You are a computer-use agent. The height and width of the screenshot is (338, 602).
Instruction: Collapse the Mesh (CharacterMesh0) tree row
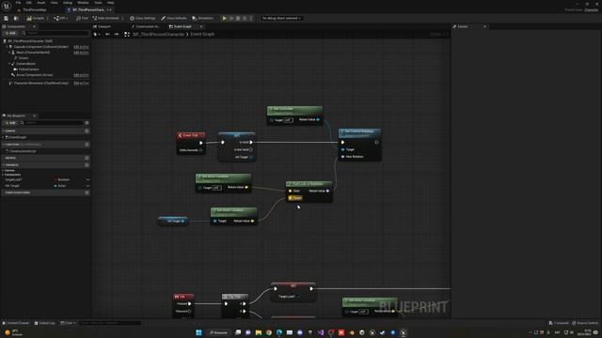point(9,53)
